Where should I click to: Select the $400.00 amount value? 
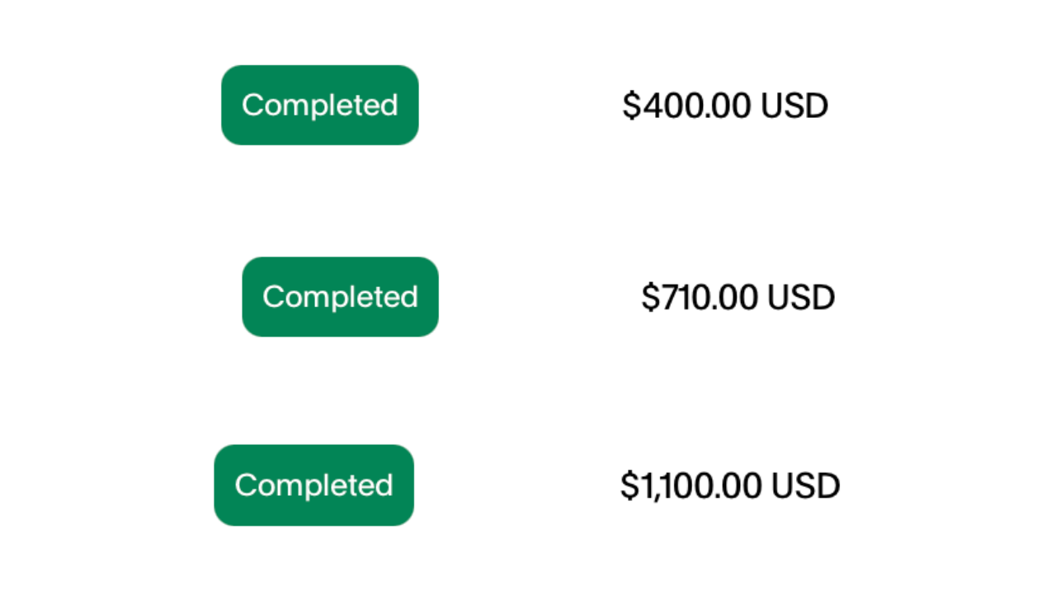[x=687, y=106]
